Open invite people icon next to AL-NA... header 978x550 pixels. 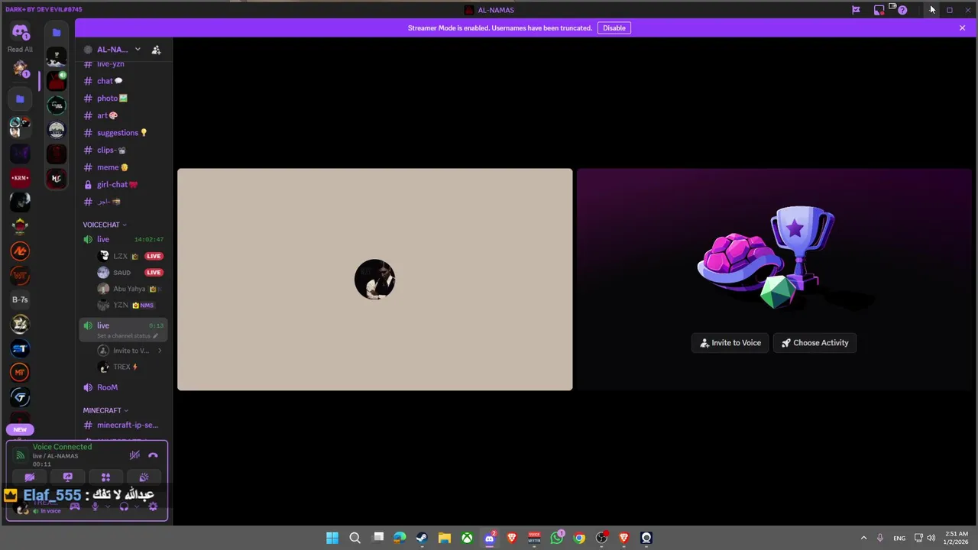tap(156, 50)
